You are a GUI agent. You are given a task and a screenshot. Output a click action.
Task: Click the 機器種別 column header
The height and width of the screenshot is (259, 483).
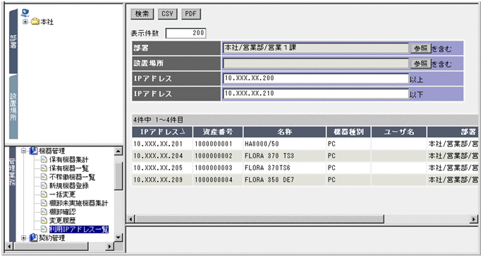[x=348, y=132]
